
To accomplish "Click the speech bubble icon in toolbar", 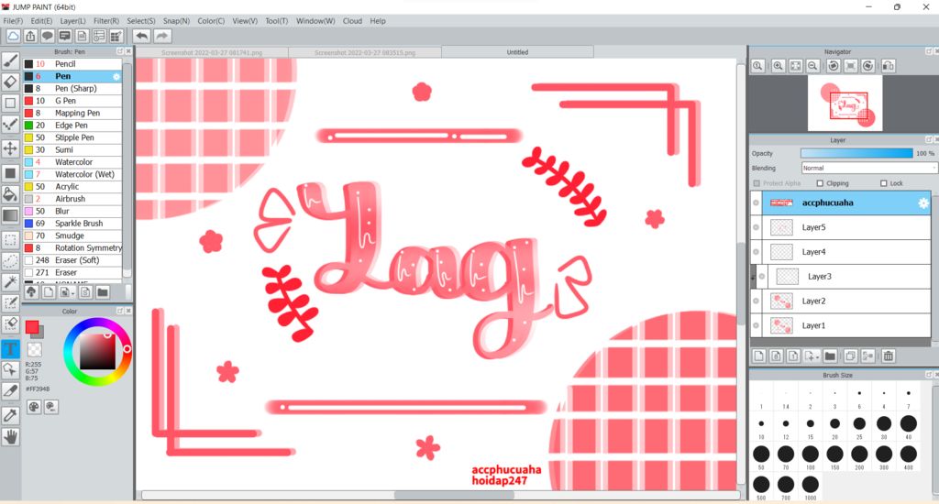I will coord(48,36).
